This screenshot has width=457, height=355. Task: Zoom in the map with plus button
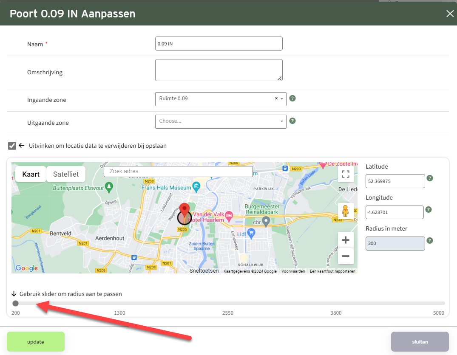[346, 240]
